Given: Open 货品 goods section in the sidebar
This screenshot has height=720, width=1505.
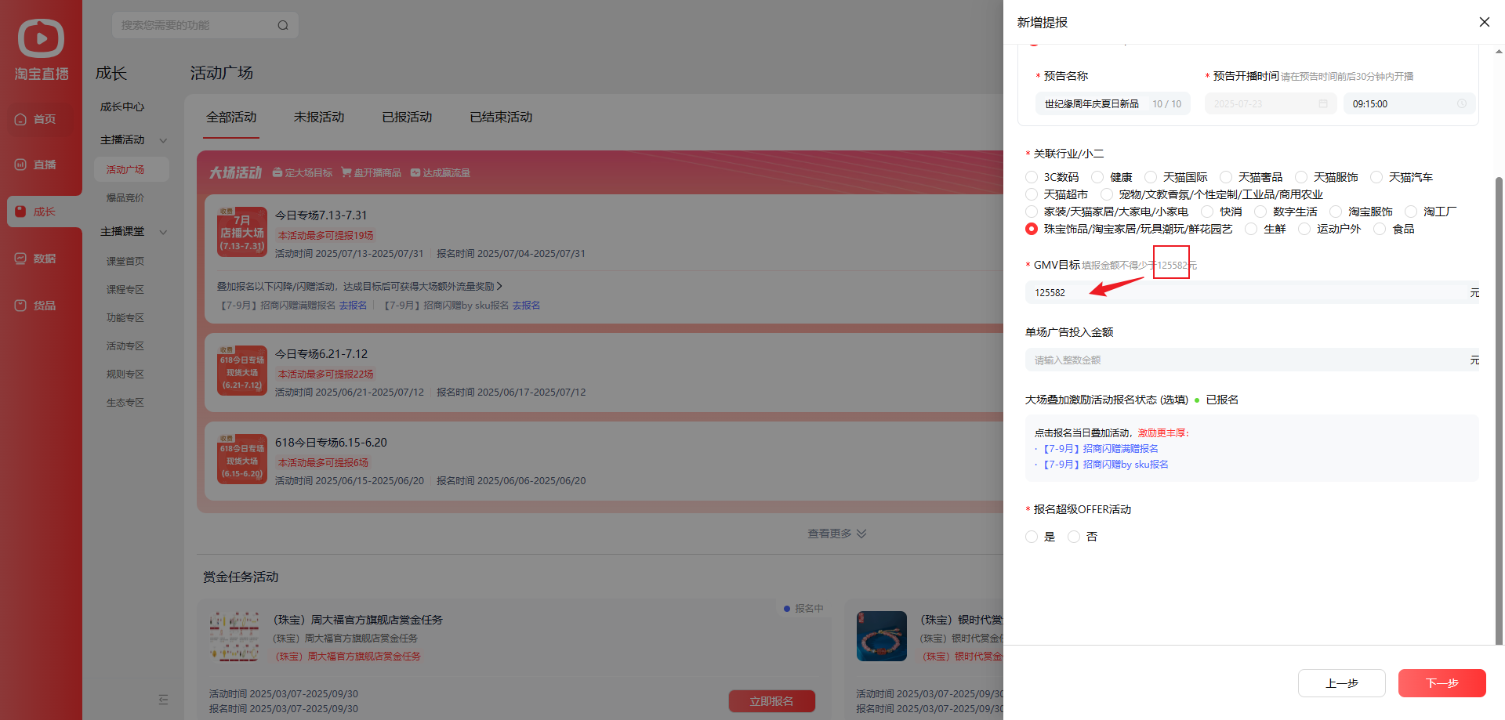Looking at the screenshot, I should pos(44,306).
